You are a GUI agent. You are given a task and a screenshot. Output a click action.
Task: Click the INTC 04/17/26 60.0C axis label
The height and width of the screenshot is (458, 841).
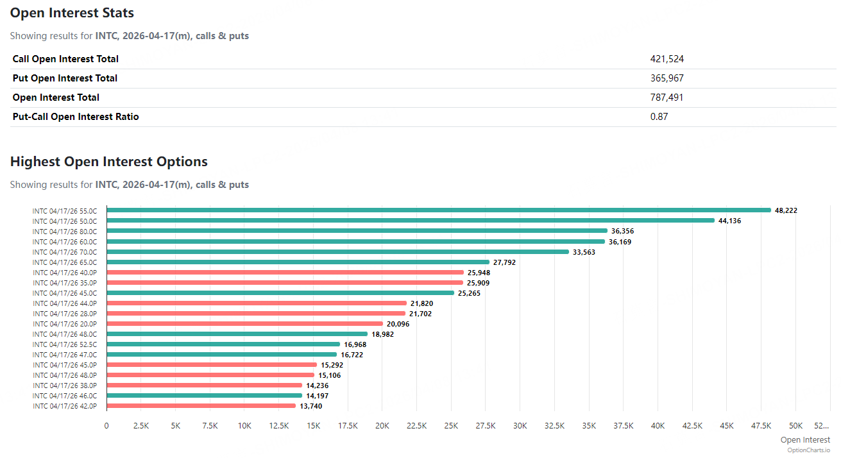tap(65, 242)
